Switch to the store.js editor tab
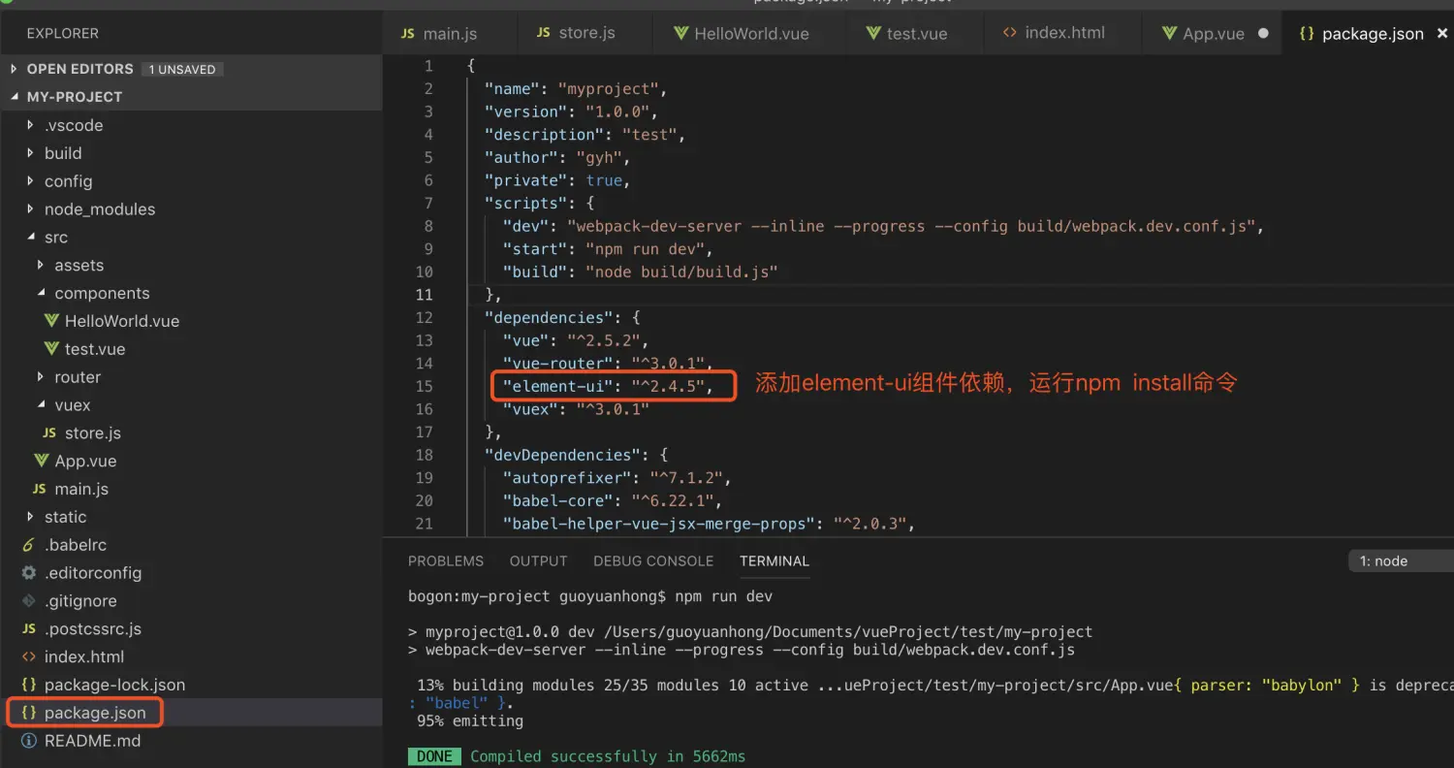This screenshot has width=1454, height=768. coord(586,32)
